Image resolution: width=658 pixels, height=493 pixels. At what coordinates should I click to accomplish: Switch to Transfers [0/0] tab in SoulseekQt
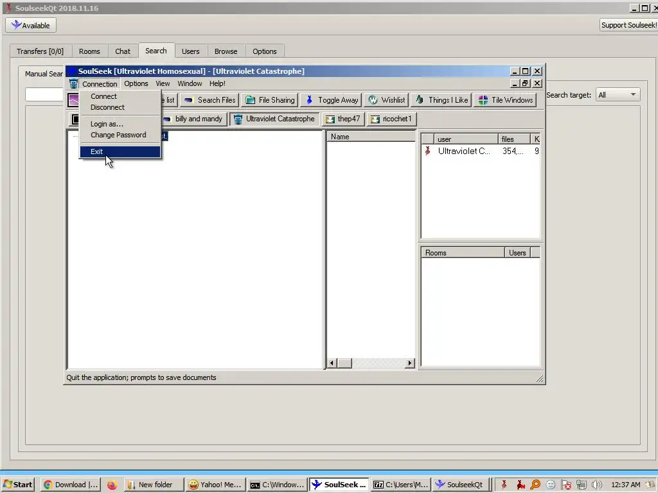pyautogui.click(x=40, y=51)
